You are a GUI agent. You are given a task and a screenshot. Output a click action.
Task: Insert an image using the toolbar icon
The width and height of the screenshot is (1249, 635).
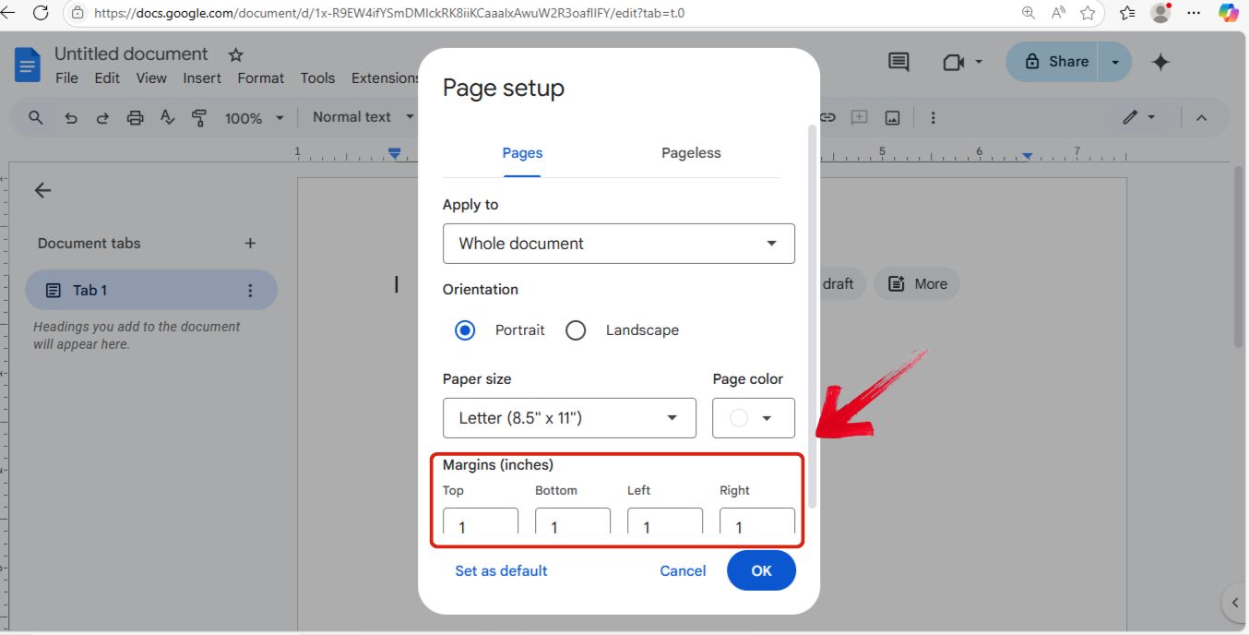891,116
